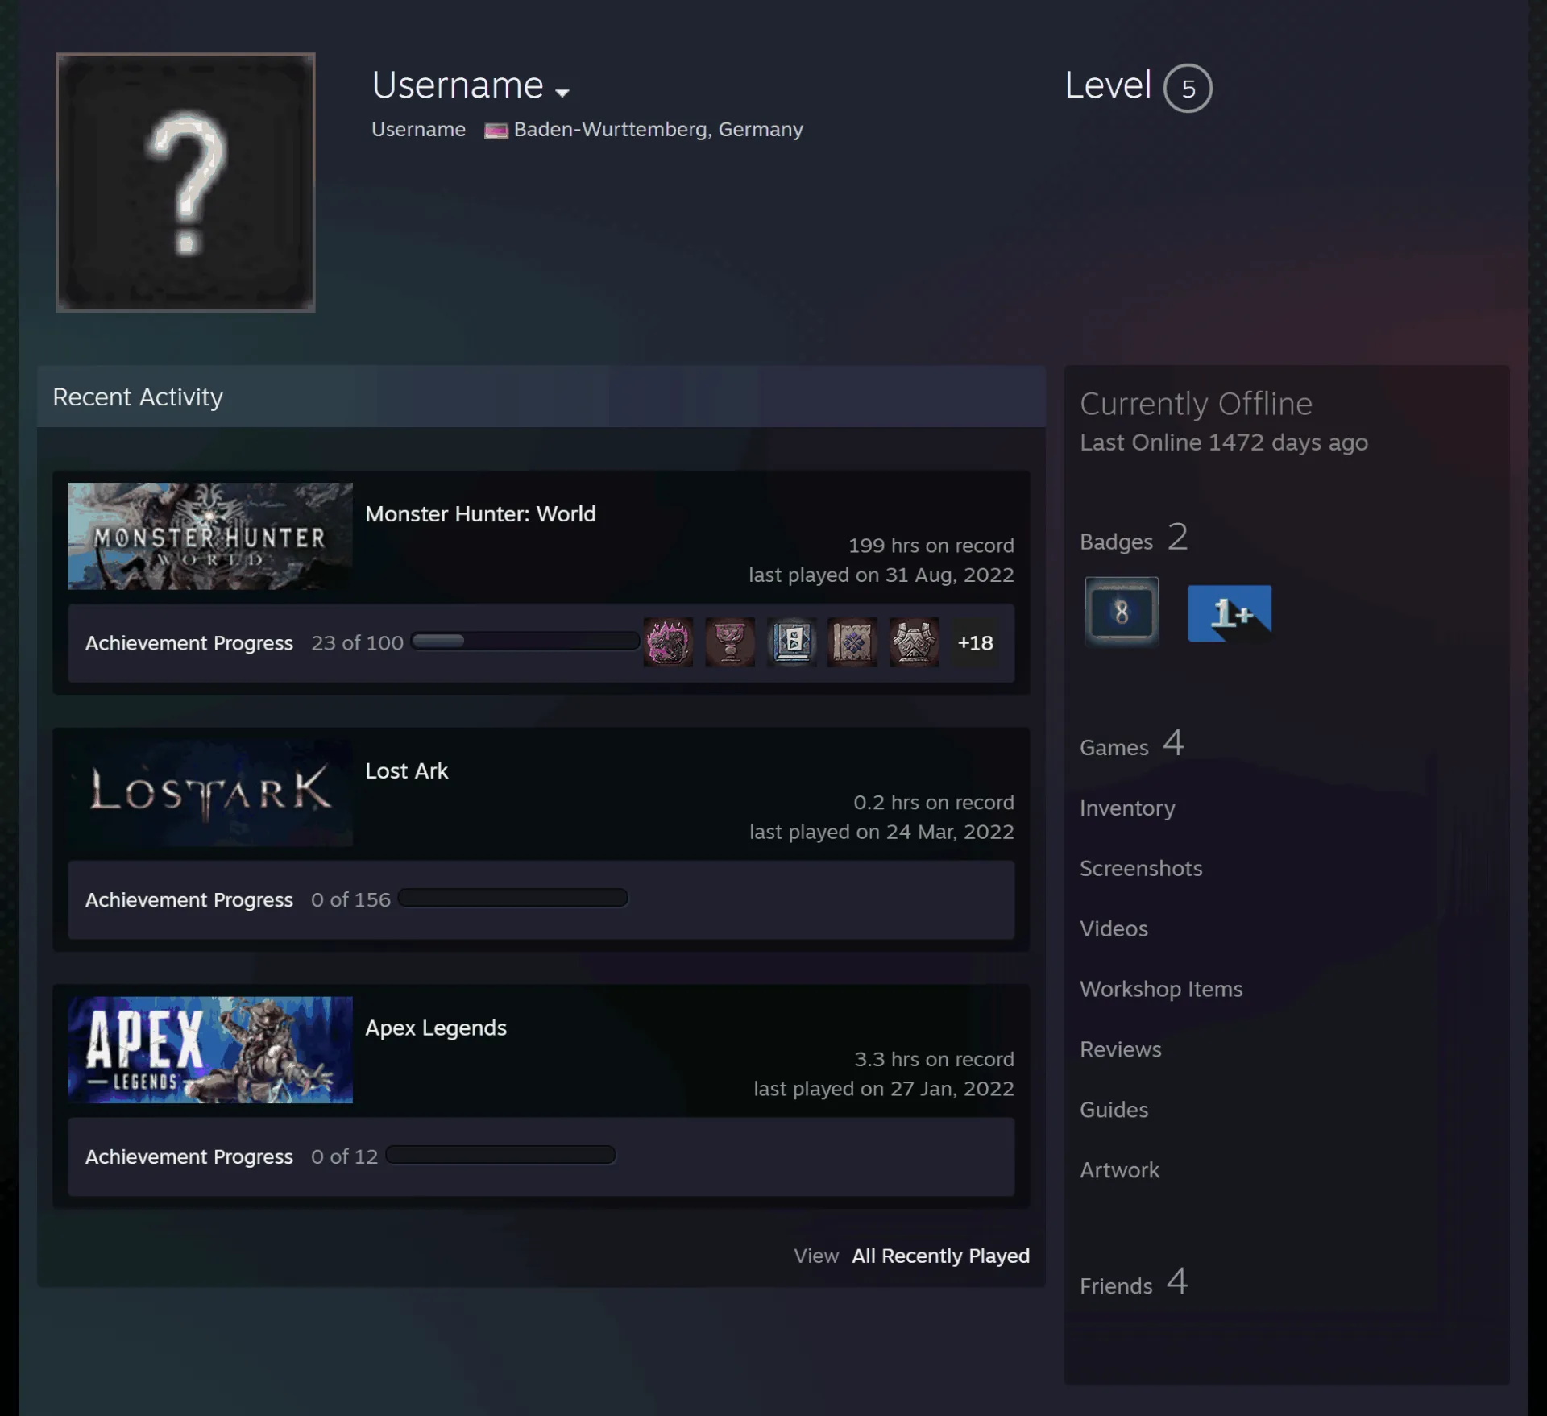Open the Monster Hunter: World title link
Viewport: 1547px width, 1416px height.
(x=480, y=514)
